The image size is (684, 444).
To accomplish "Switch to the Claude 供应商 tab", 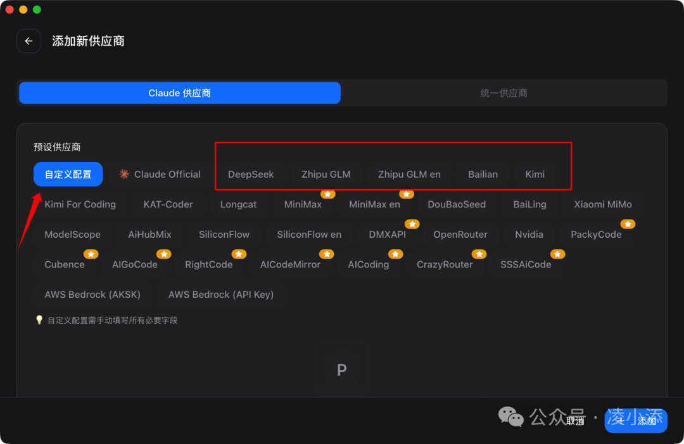I will [179, 92].
